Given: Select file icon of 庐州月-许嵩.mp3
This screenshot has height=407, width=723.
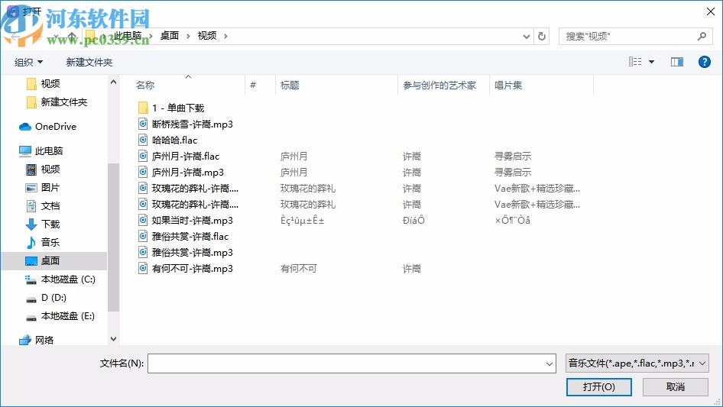Looking at the screenshot, I should (143, 172).
